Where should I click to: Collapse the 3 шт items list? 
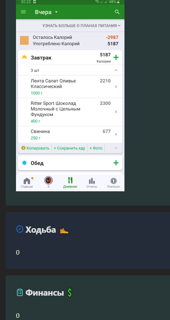[116, 70]
